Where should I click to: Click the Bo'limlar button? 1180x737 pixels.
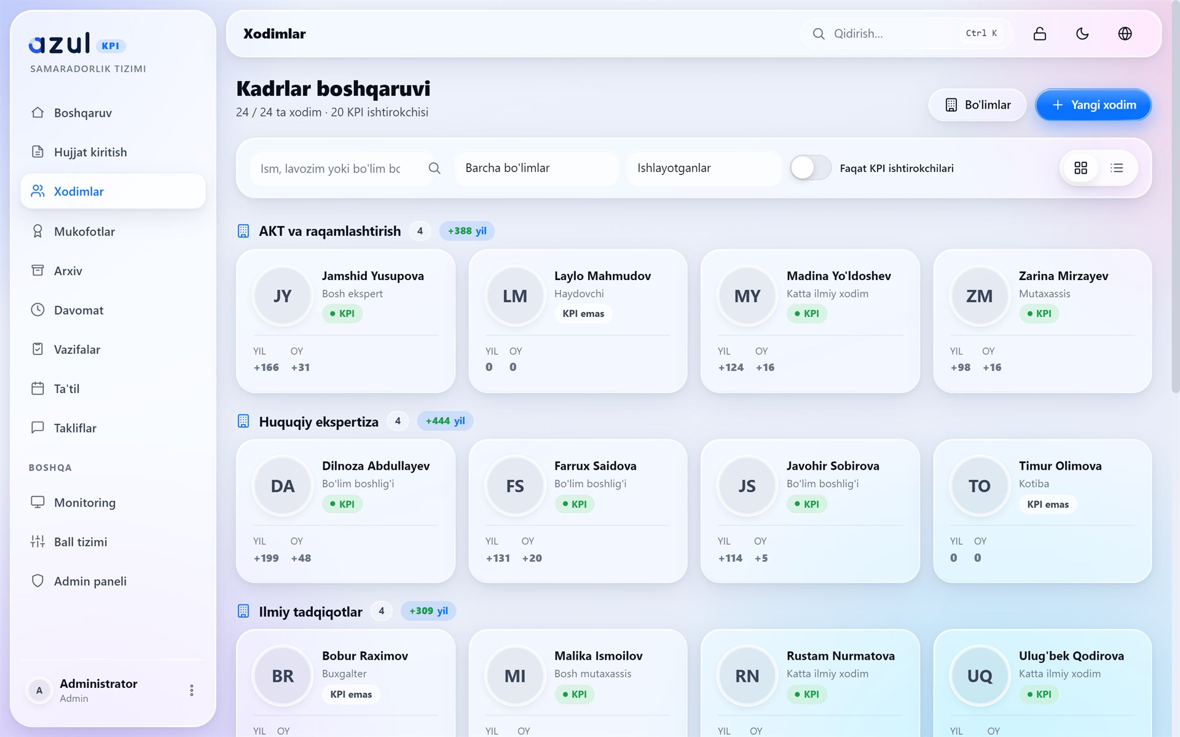977,105
